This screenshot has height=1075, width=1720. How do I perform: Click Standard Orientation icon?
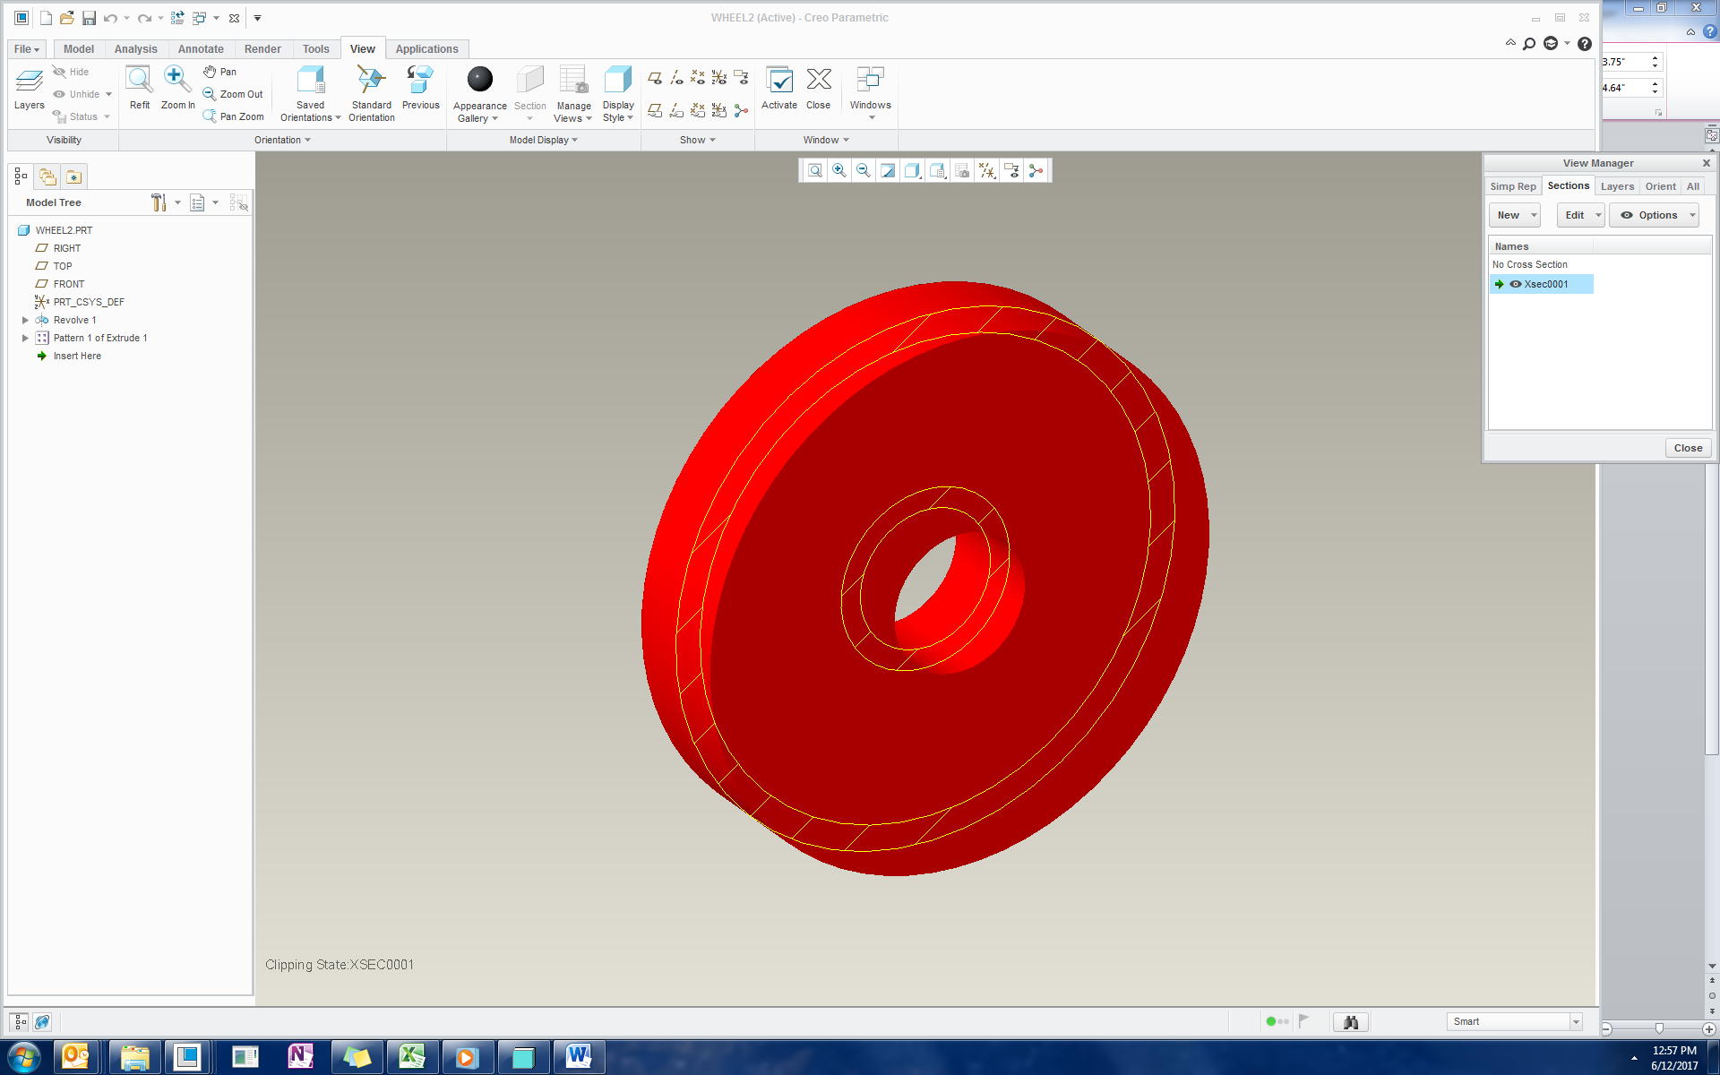click(371, 93)
